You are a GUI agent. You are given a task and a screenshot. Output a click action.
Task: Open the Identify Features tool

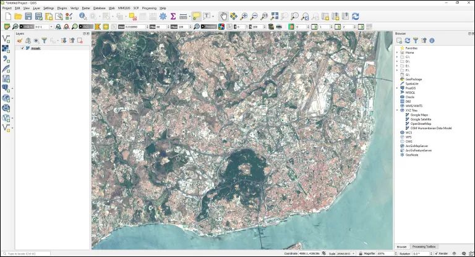click(x=83, y=16)
